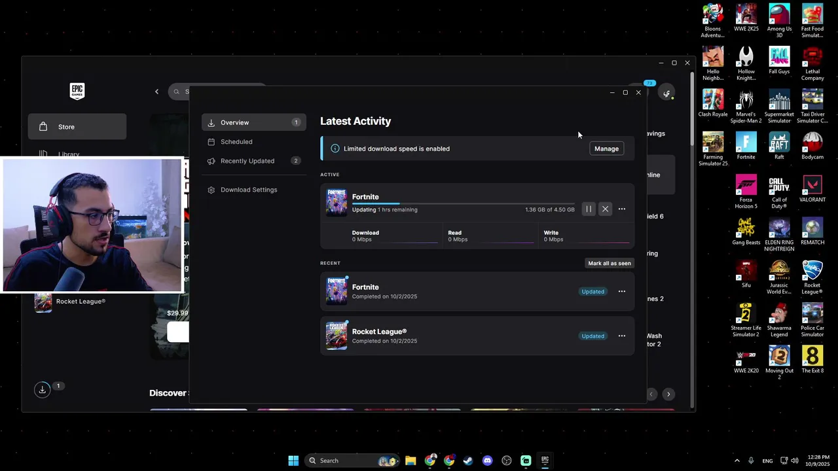Open Fortnite desktop shortcut

[x=746, y=146]
